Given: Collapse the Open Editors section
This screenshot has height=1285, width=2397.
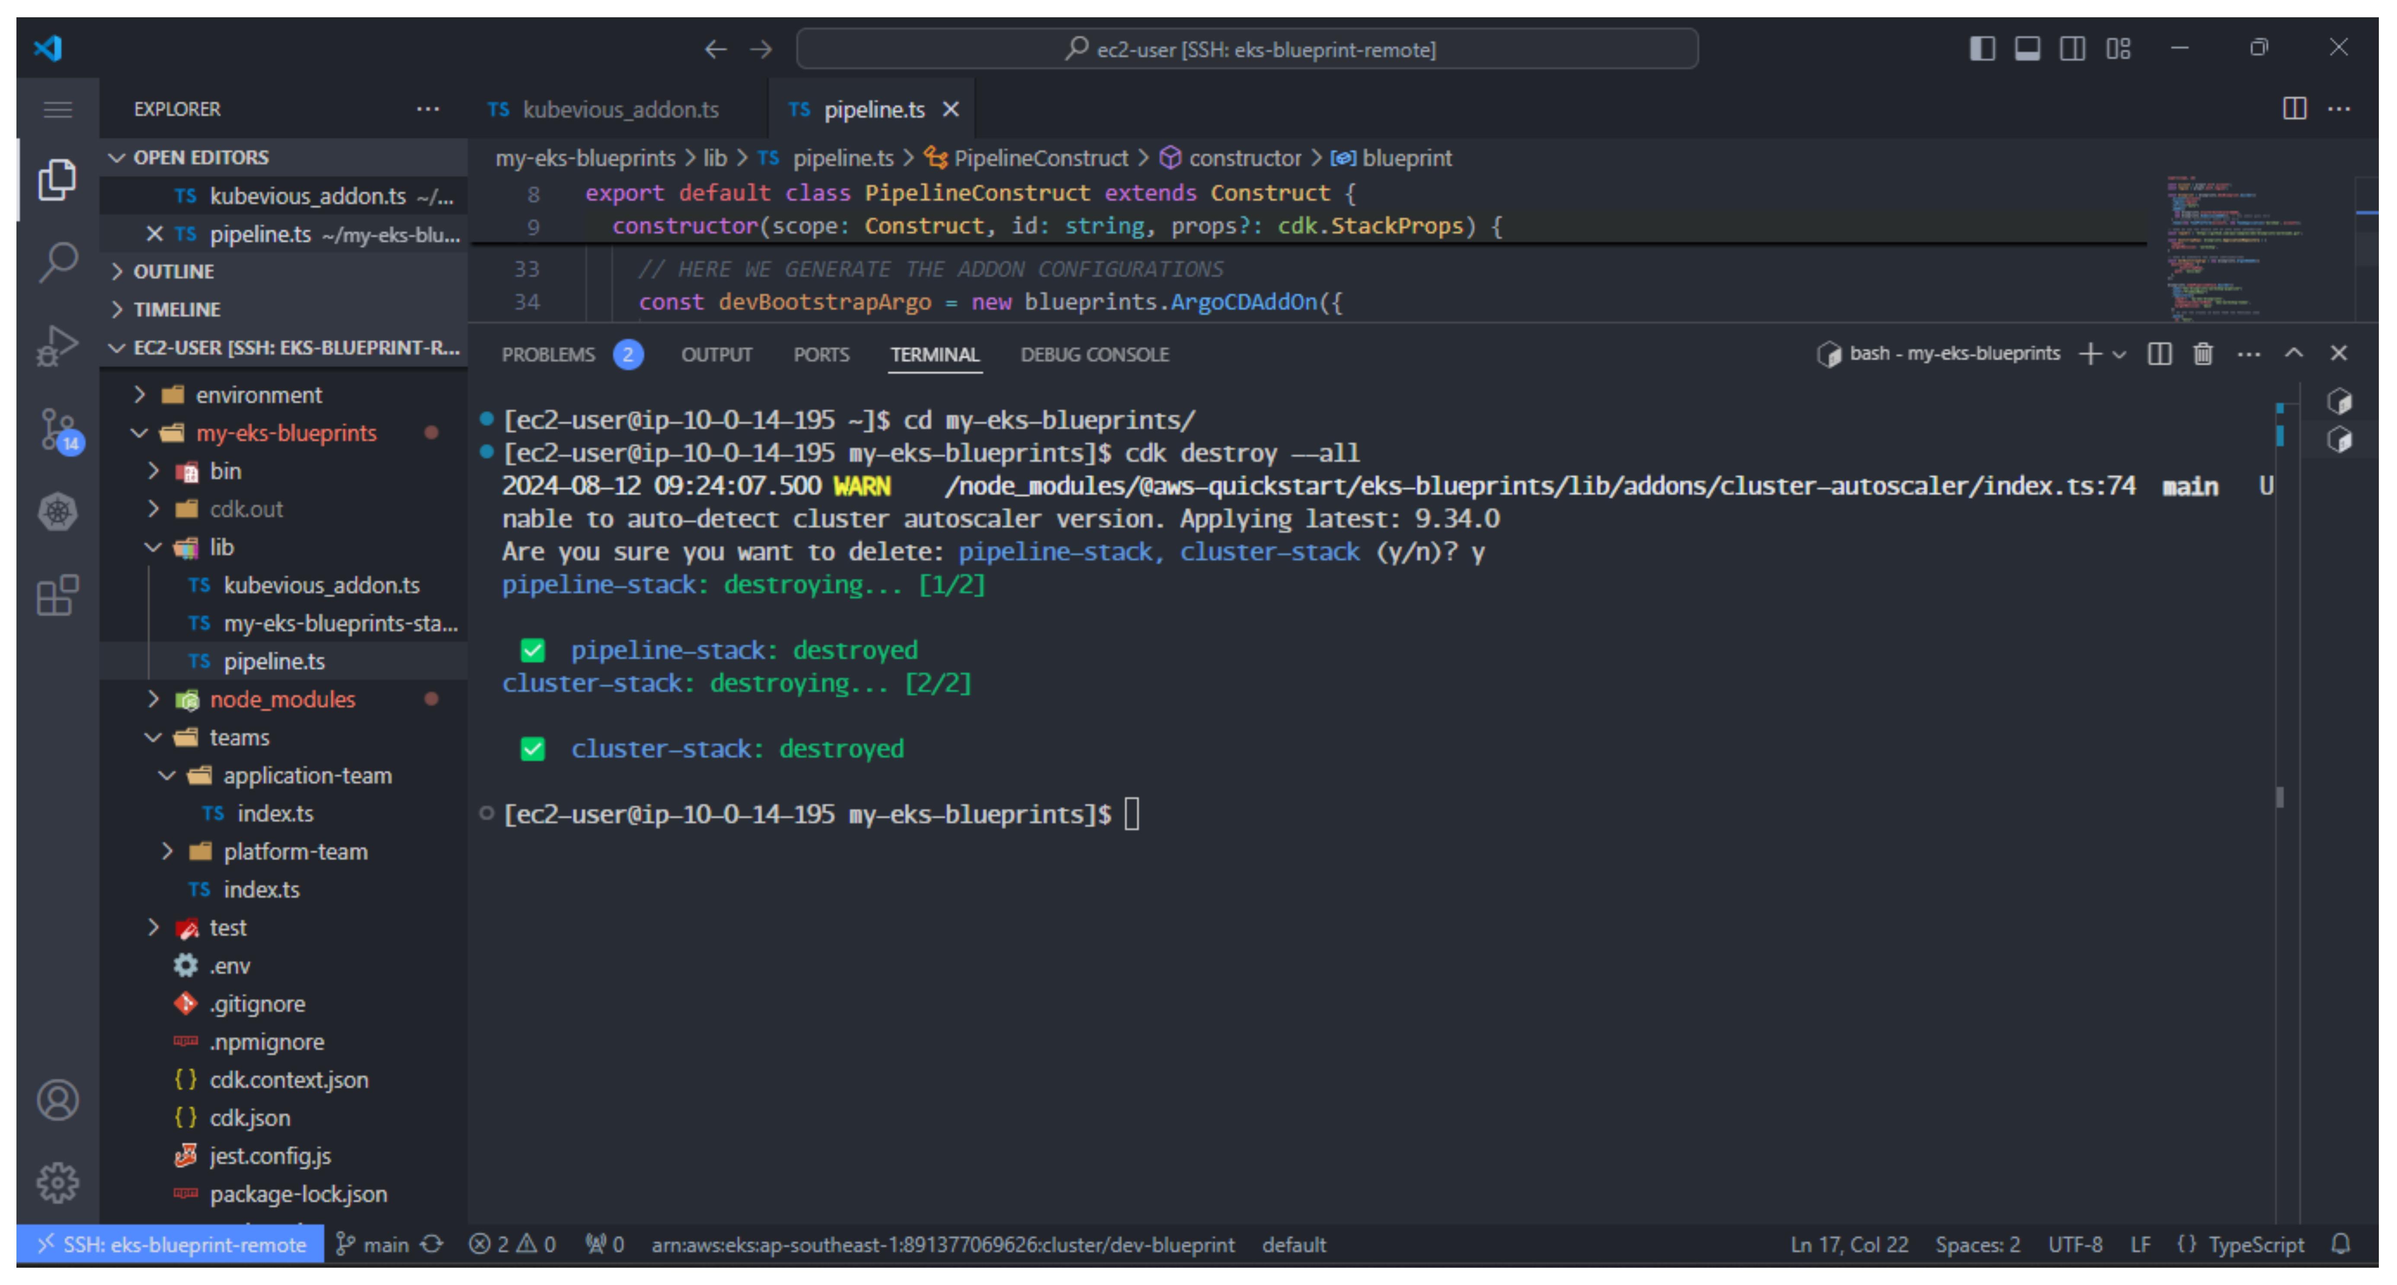Looking at the screenshot, I should [284, 157].
